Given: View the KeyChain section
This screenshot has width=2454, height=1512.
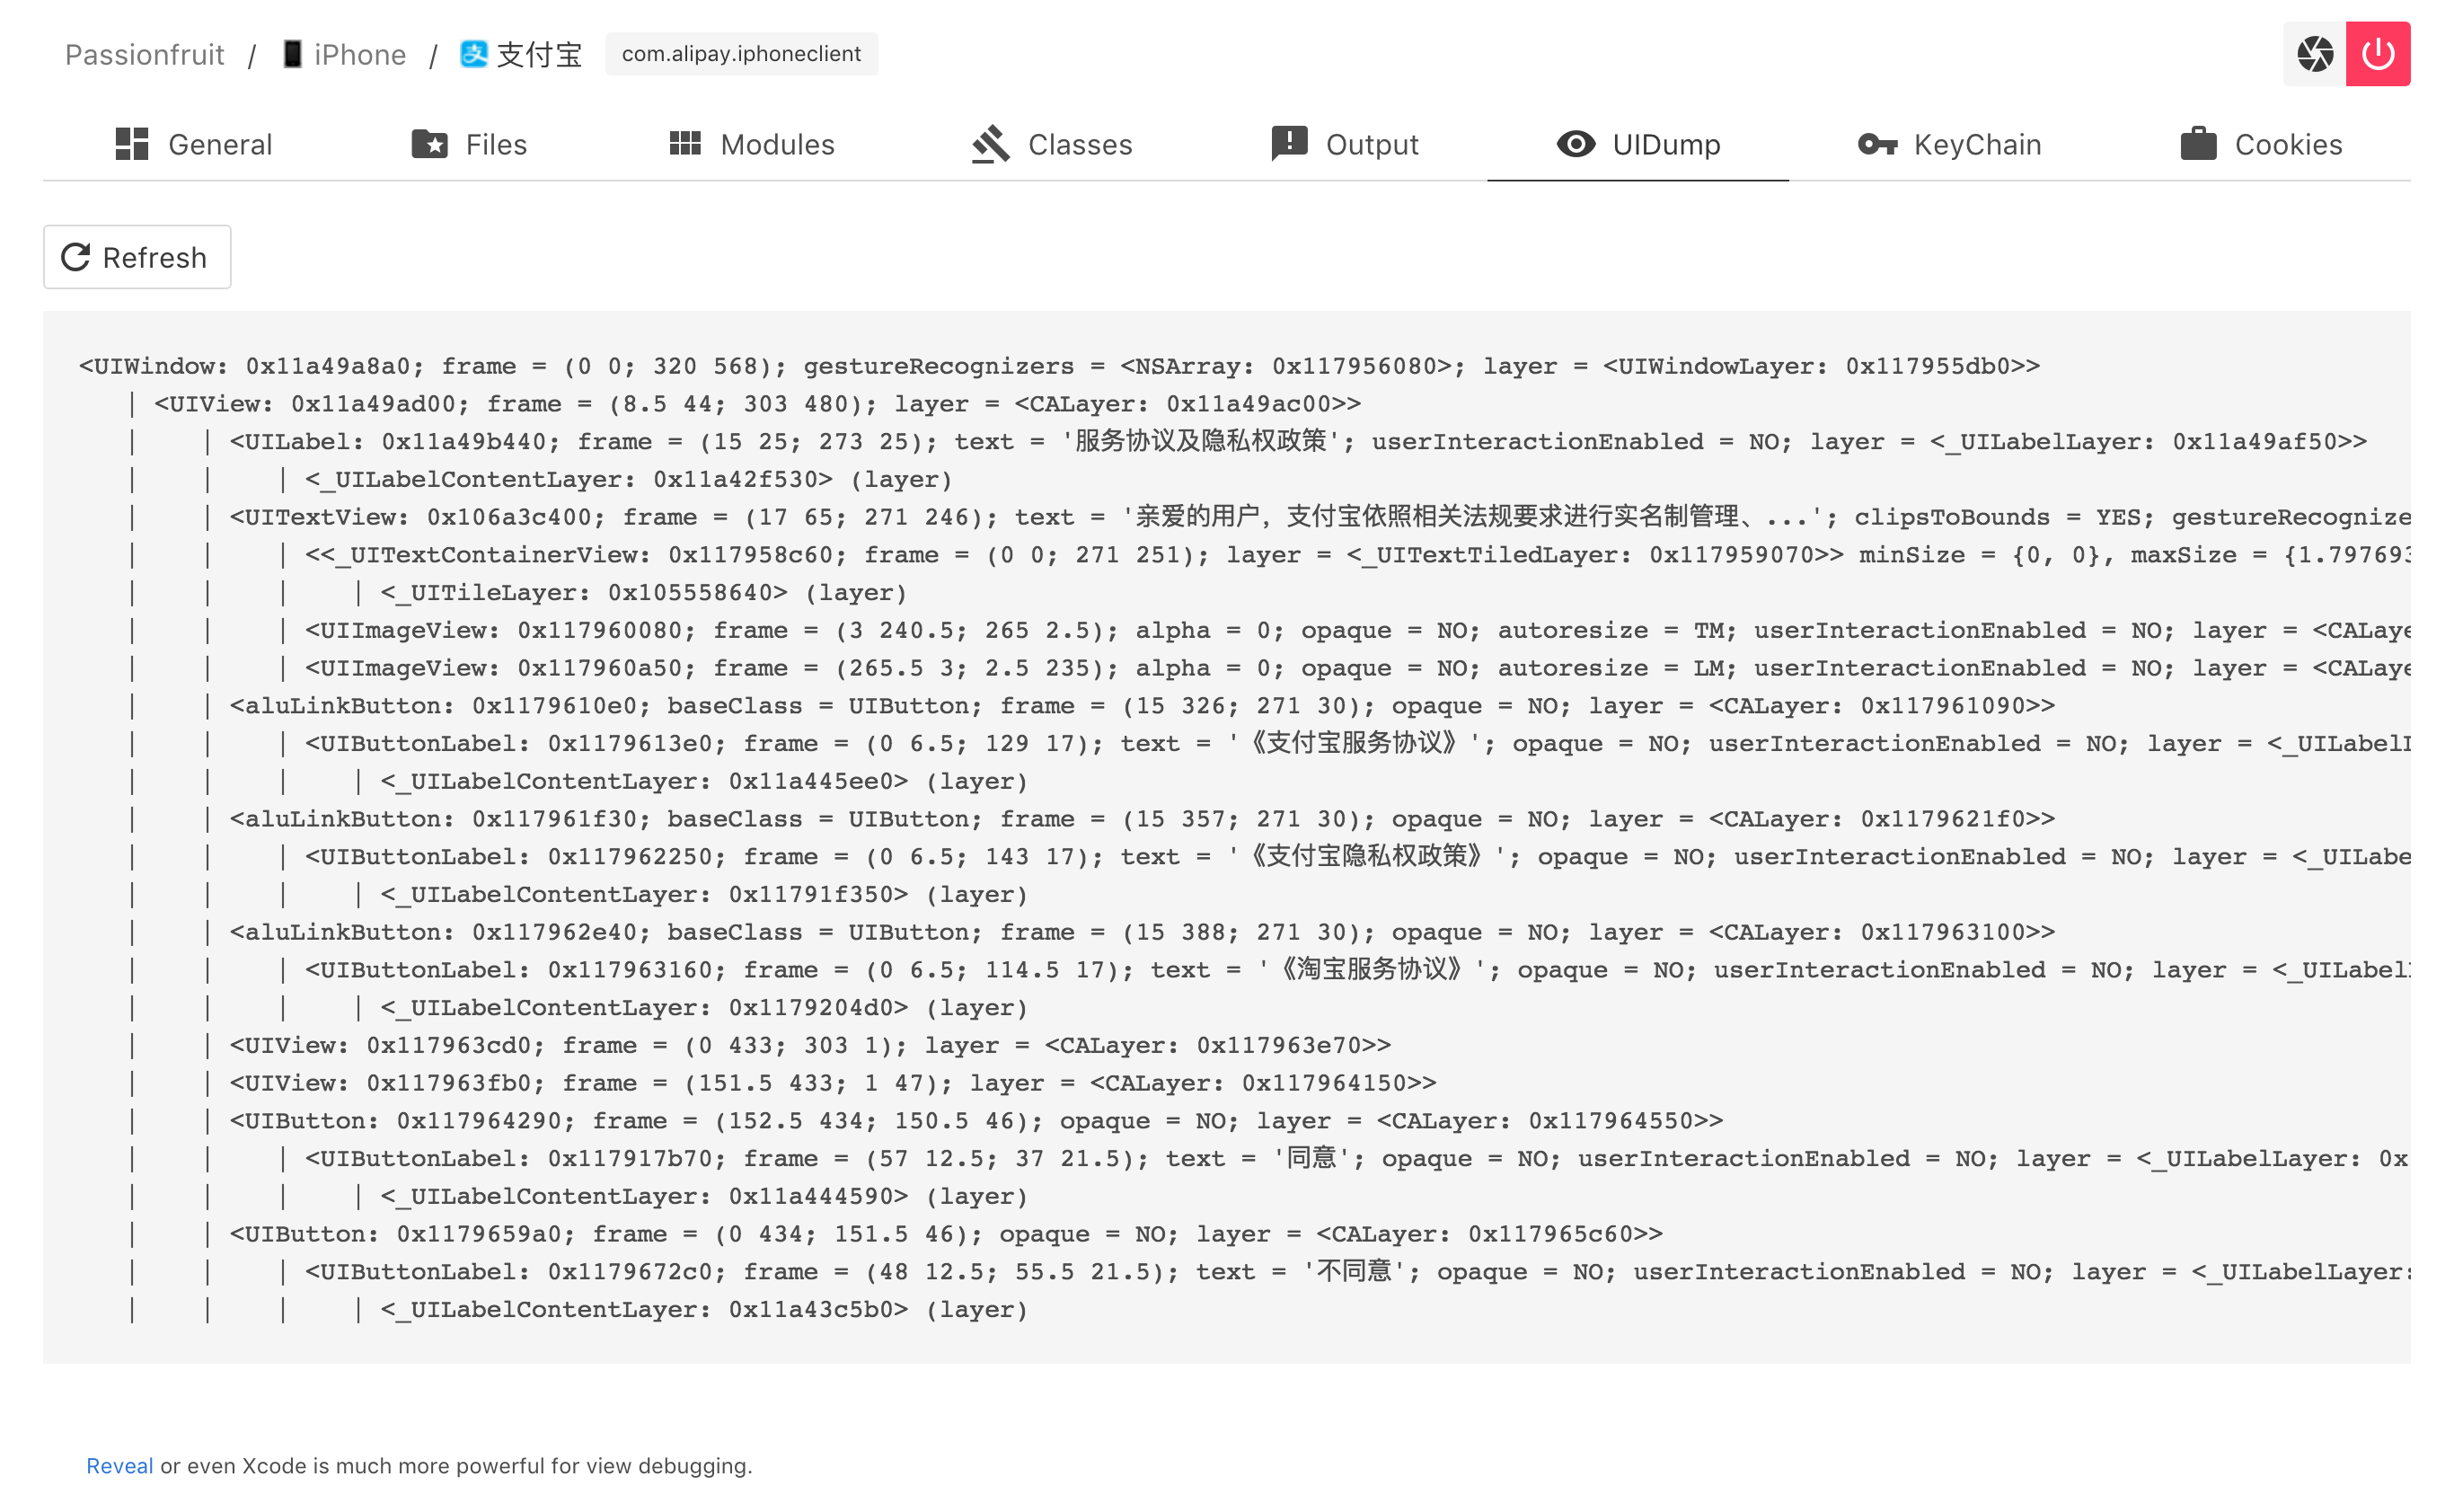Looking at the screenshot, I should pos(1977,144).
